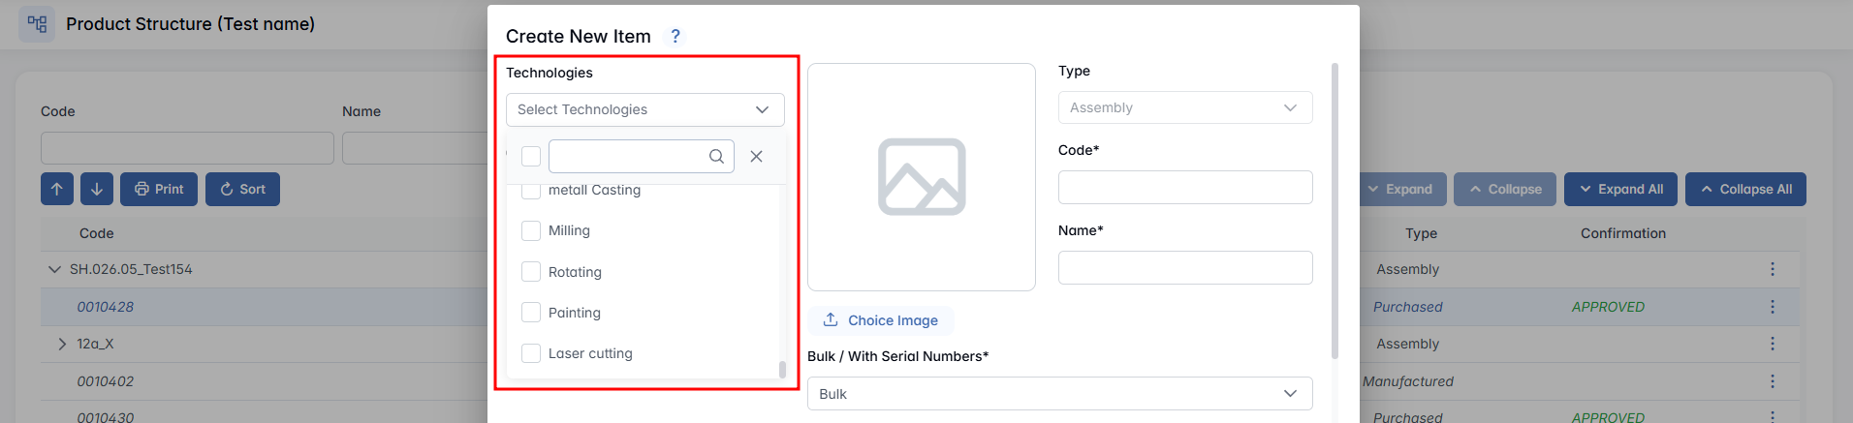
Task: Click the help question mark icon
Action: (x=675, y=36)
